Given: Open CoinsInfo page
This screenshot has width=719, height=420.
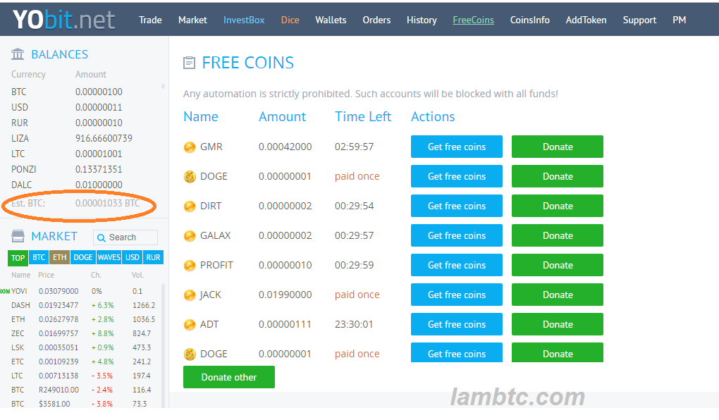Looking at the screenshot, I should (529, 20).
